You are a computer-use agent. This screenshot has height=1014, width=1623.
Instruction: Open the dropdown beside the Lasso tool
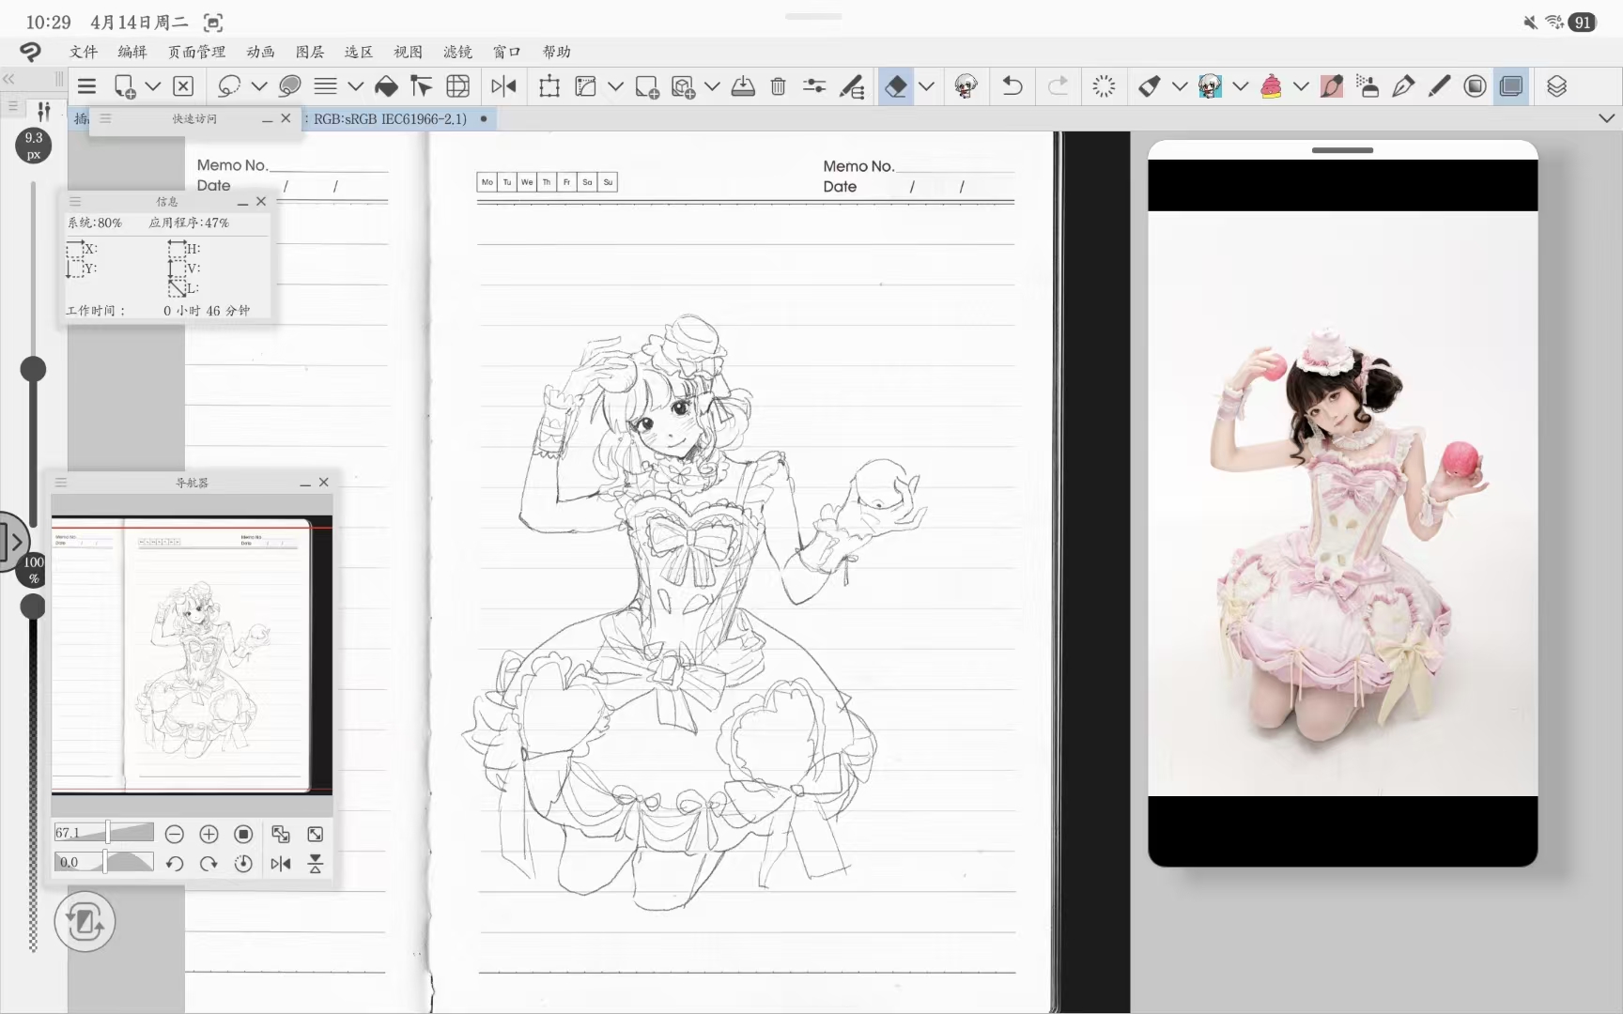pos(259,86)
